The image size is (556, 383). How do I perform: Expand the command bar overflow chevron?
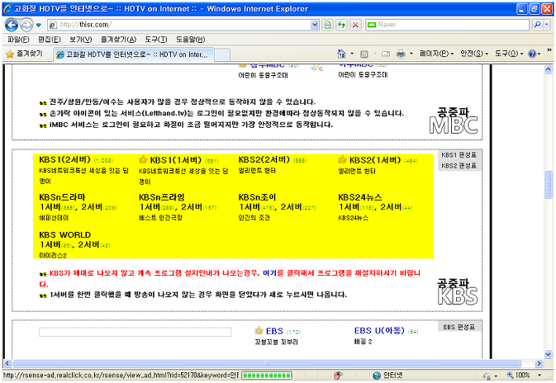[549, 50]
